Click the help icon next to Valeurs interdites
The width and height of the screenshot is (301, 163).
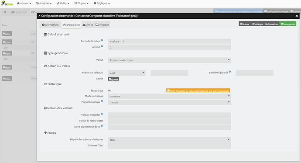tap(102, 114)
